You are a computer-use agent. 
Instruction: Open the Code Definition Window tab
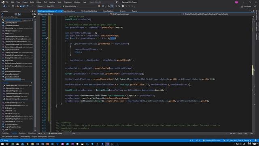[10, 137]
